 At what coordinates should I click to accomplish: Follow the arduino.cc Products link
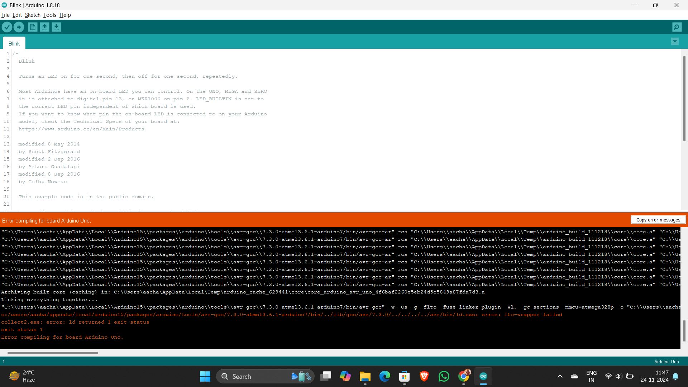[x=81, y=129]
